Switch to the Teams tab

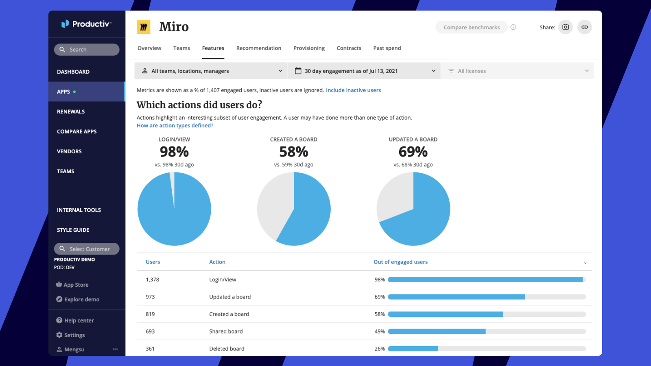pyautogui.click(x=181, y=48)
